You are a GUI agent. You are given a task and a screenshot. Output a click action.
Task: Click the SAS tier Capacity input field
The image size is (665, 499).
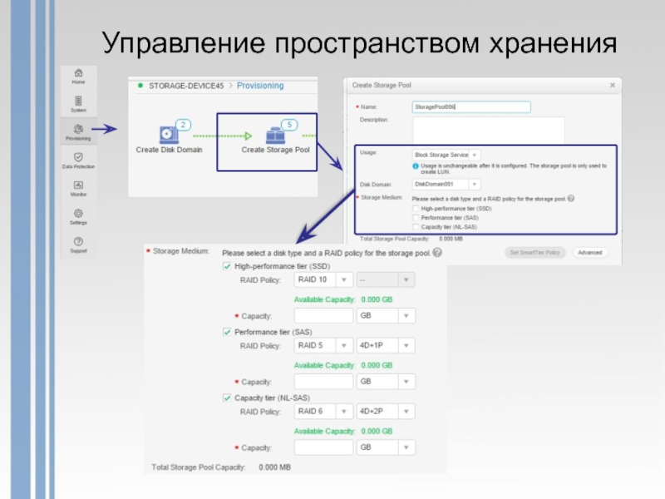pos(323,382)
